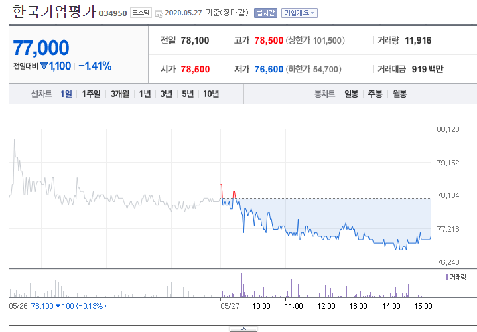Click the 78,184 price axis label
Viewport: 477px width, 332px height.
[448, 195]
